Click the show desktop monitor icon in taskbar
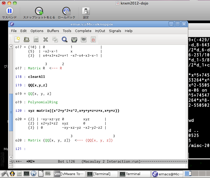Viewport: 210px width, 178px height. [48, 173]
